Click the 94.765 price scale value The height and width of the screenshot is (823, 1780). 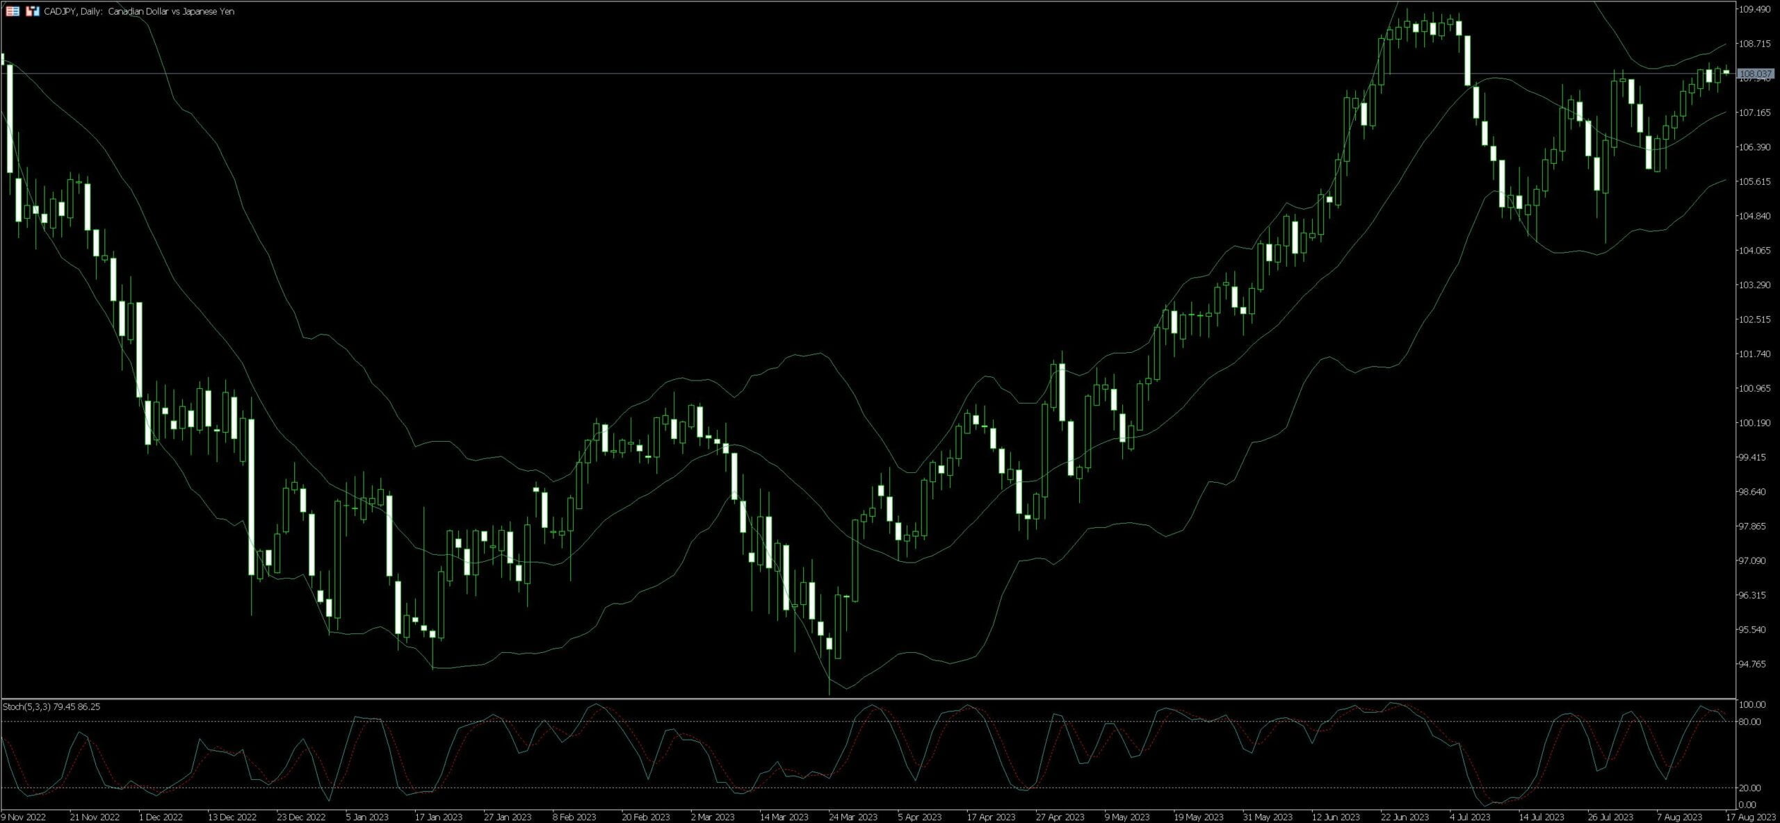[1752, 663]
